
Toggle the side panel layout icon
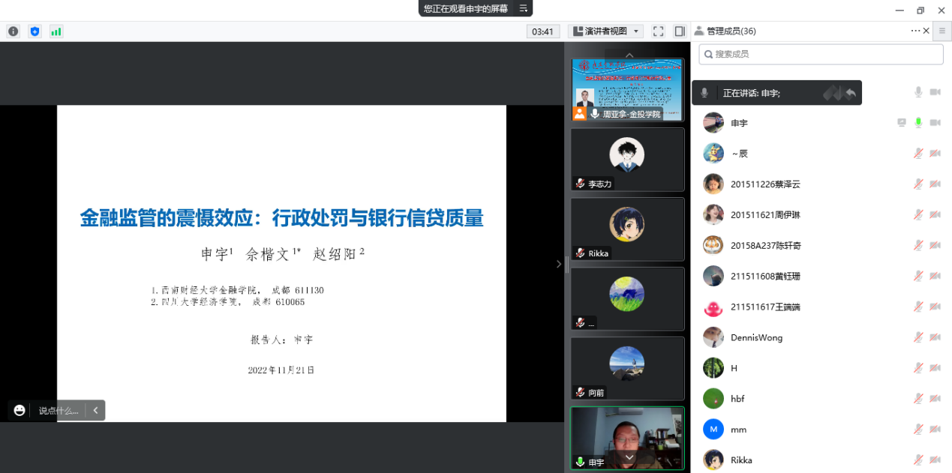[679, 31]
